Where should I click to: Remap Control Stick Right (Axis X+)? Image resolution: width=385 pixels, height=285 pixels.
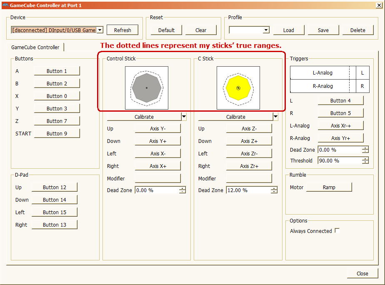coord(157,166)
